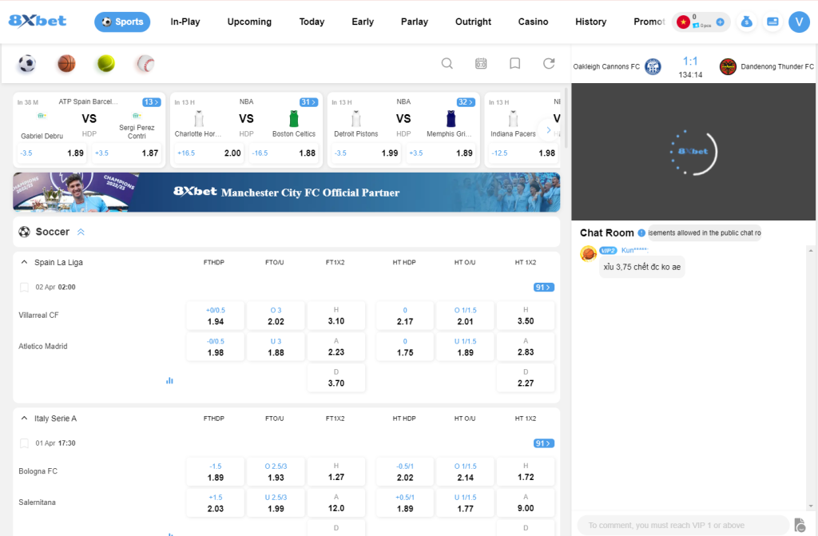This screenshot has height=536, width=818.
Task: Choose the baseball sport icon
Action: tap(145, 64)
